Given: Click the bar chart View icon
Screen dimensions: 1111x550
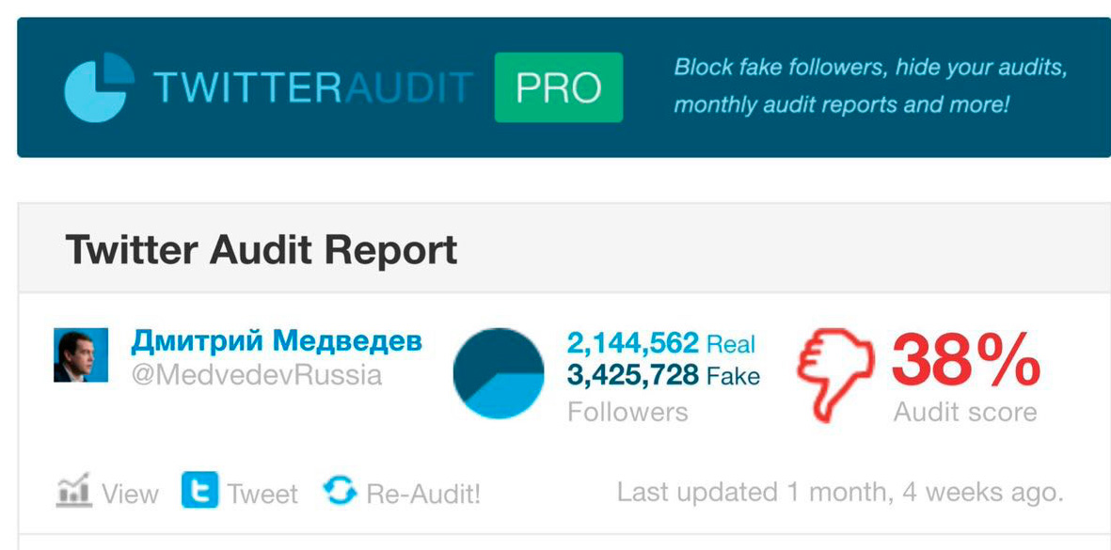Looking at the screenshot, I should tap(73, 492).
